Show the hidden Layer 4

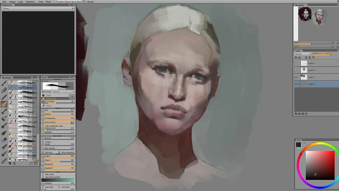pos(296,63)
